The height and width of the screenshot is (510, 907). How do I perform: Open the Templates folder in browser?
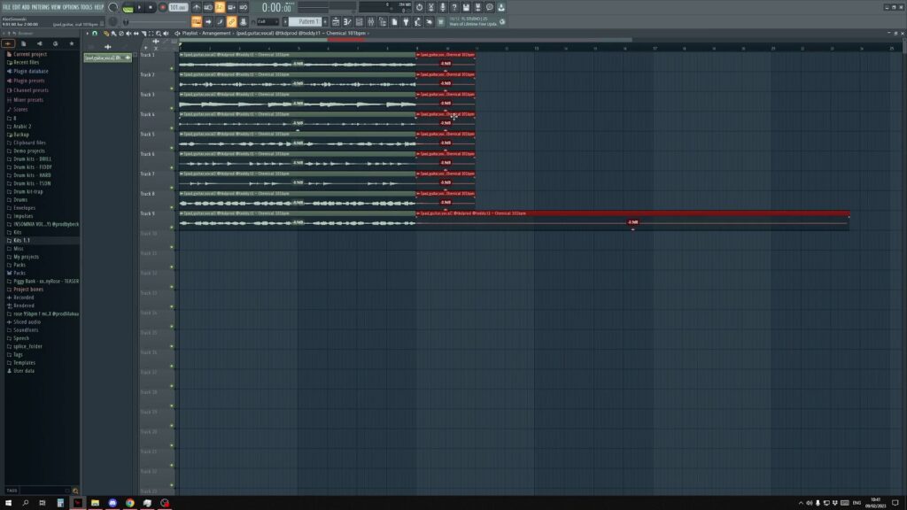(24, 362)
